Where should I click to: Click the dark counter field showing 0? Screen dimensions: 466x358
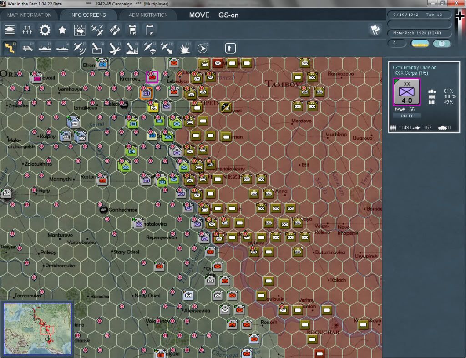click(397, 43)
